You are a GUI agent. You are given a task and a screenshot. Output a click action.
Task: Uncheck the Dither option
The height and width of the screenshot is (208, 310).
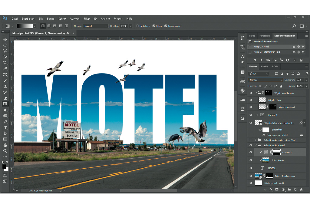[x=154, y=26]
